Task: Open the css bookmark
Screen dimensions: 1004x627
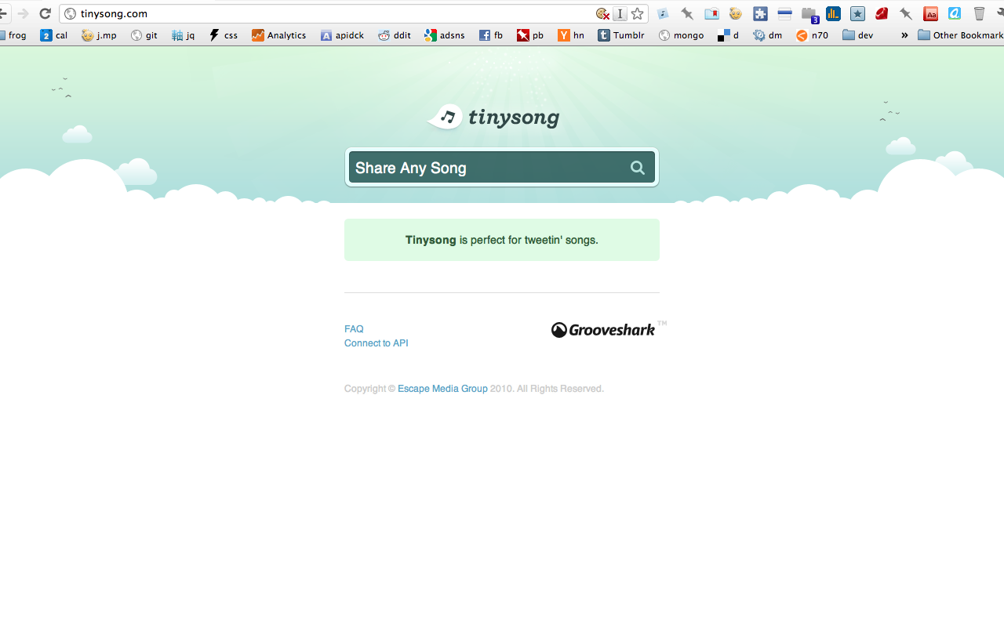Action: [224, 35]
